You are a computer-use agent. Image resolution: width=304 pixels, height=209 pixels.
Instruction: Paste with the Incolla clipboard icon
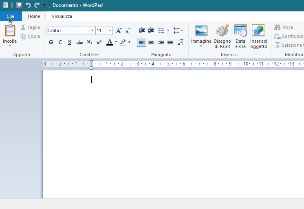(x=10, y=30)
